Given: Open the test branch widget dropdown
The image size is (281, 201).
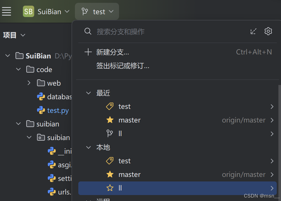Looking at the screenshot, I should 97,11.
